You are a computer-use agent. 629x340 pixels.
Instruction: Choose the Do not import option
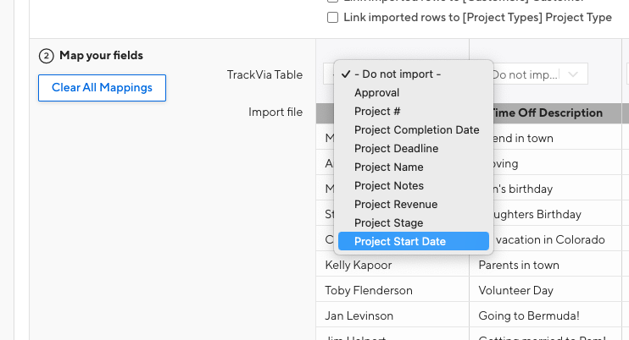(398, 74)
